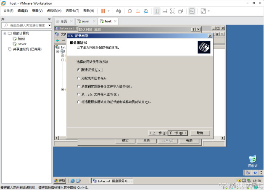Screen dimensions: 264x190
Task: Click the Send Ctrl+Alt+Del toolbar icon
Action: (x=119, y=11)
